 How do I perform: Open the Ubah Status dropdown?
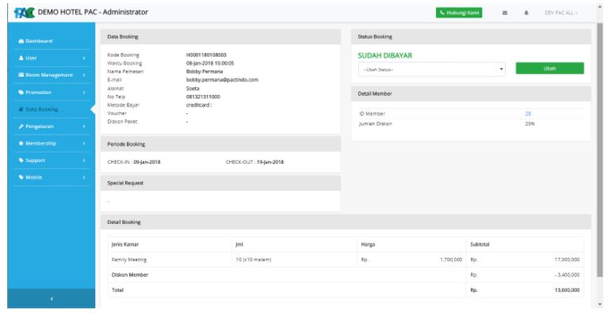(x=432, y=70)
